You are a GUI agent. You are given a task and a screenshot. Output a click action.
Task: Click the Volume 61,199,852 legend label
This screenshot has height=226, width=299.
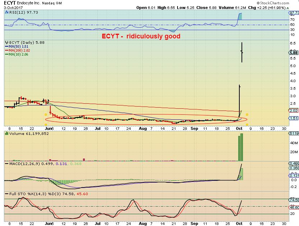point(29,133)
